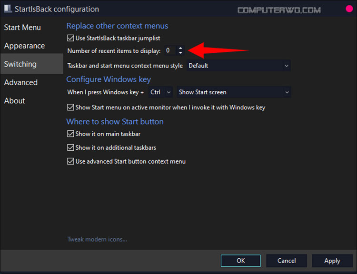
Task: Open the Start Menu settings tab
Action: pos(22,28)
